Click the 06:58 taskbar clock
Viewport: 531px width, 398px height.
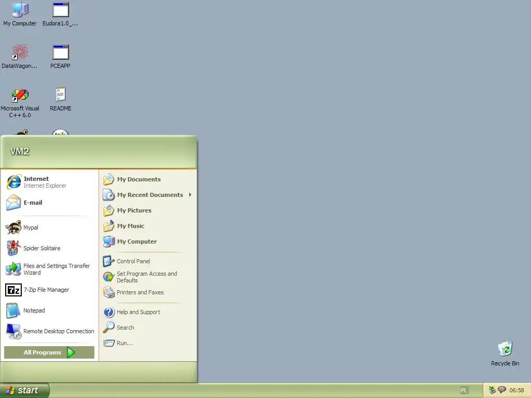click(516, 391)
